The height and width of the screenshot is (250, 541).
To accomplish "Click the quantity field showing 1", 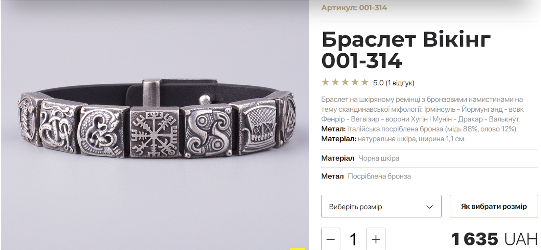I will 353,239.
